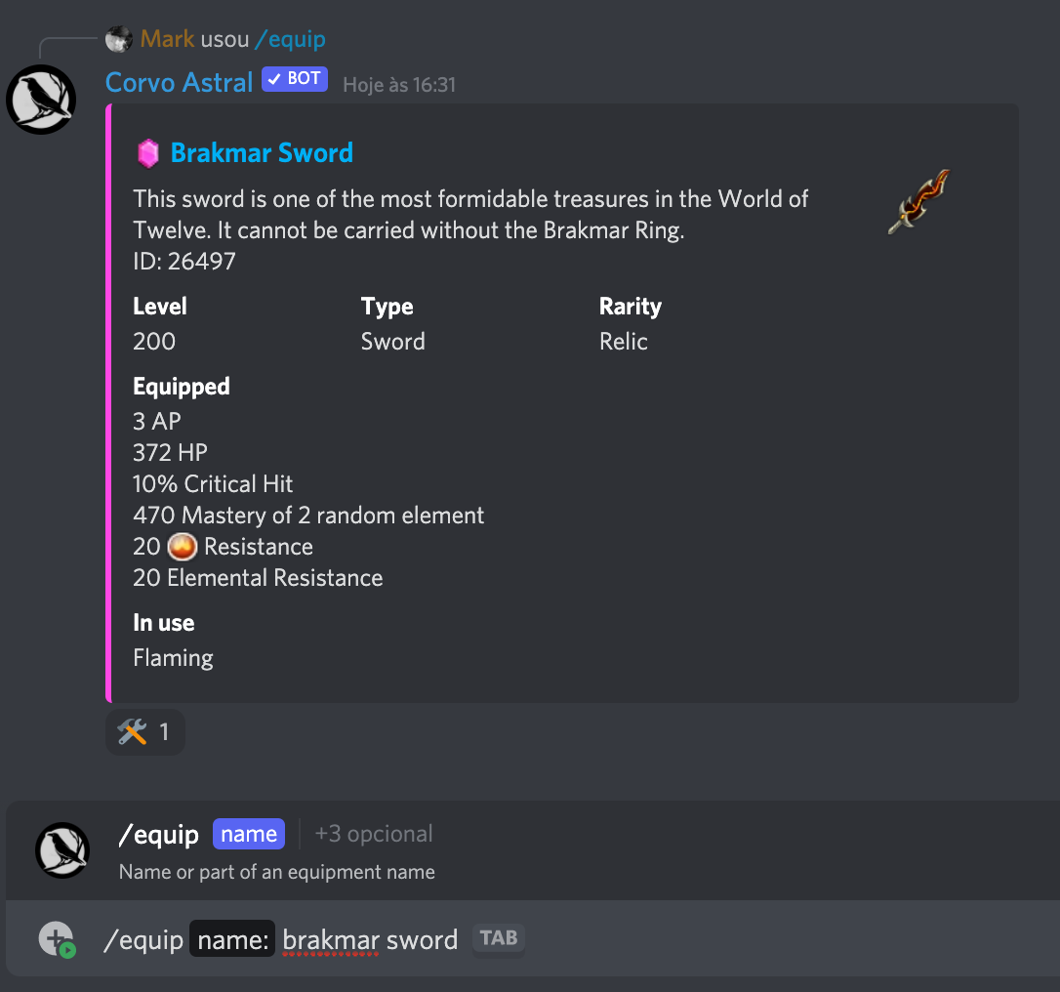Image resolution: width=1060 pixels, height=992 pixels.
Task: Click the hammer and wrench reaction emoji
Action: point(132,732)
